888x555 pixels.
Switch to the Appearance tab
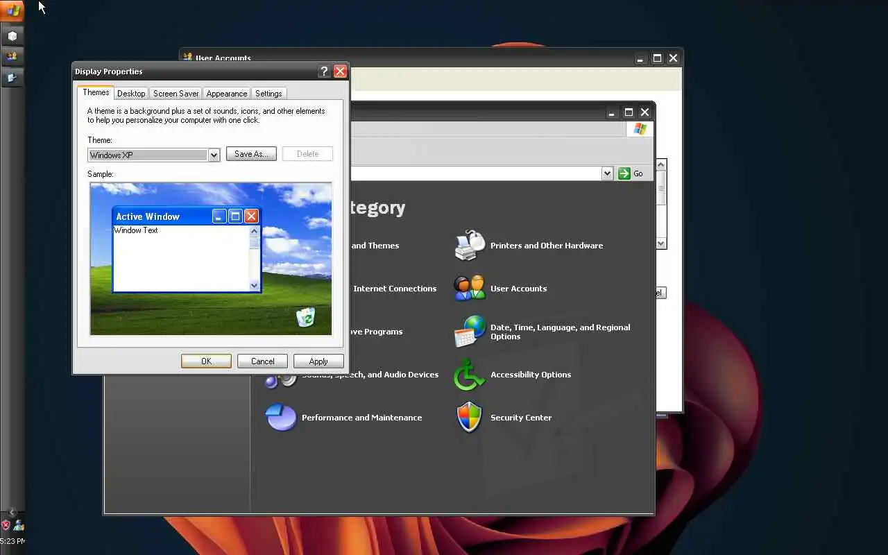(x=227, y=94)
